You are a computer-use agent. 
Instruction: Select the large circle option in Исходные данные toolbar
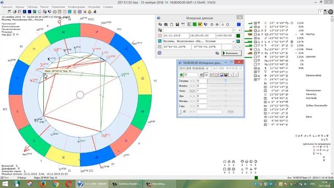coord(228,25)
